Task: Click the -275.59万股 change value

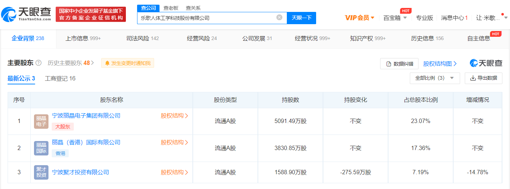Action: coord(356,172)
